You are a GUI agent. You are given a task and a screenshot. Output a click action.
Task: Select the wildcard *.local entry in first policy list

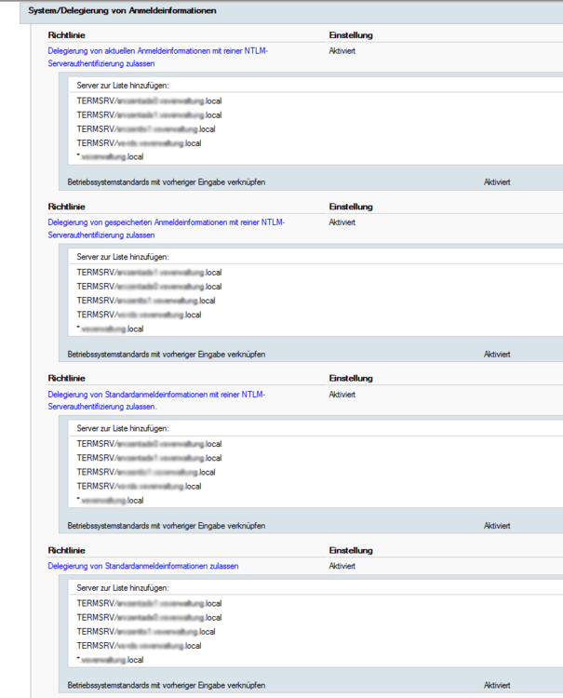pos(110,156)
